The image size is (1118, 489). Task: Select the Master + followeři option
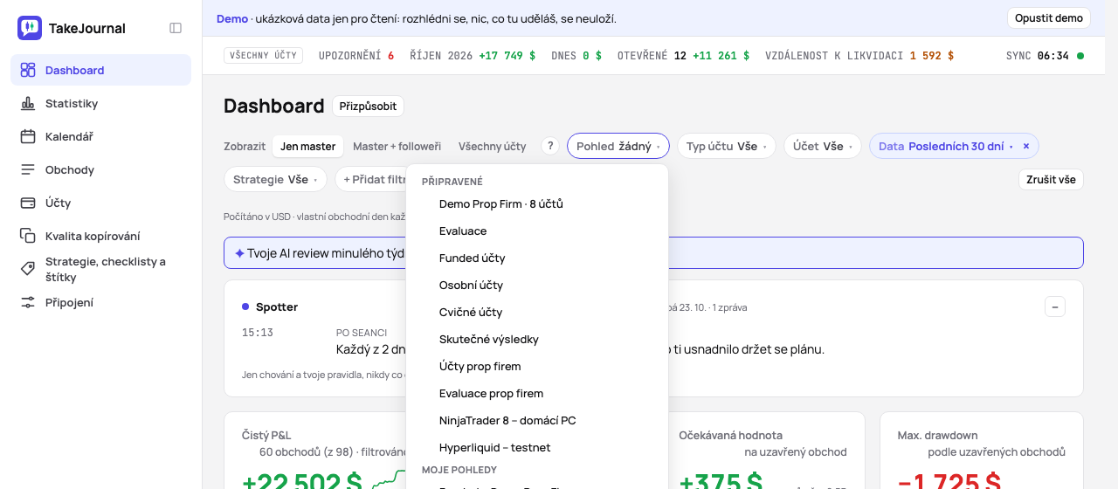397,146
